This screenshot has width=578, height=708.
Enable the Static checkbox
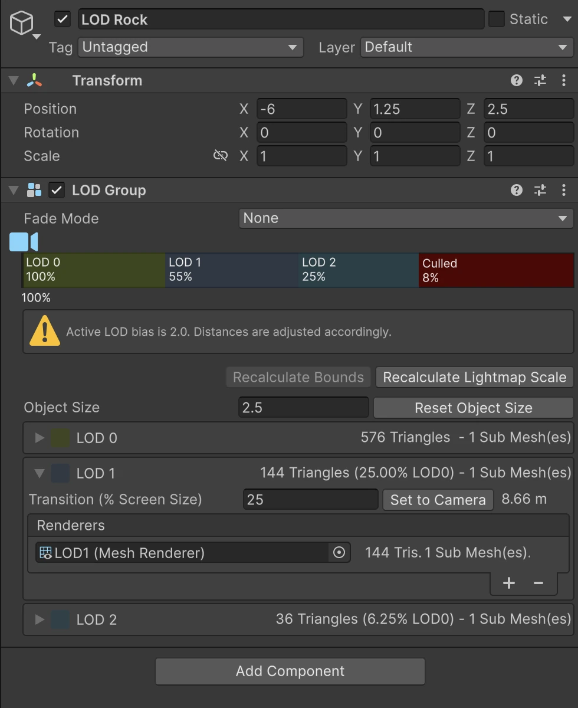click(497, 19)
